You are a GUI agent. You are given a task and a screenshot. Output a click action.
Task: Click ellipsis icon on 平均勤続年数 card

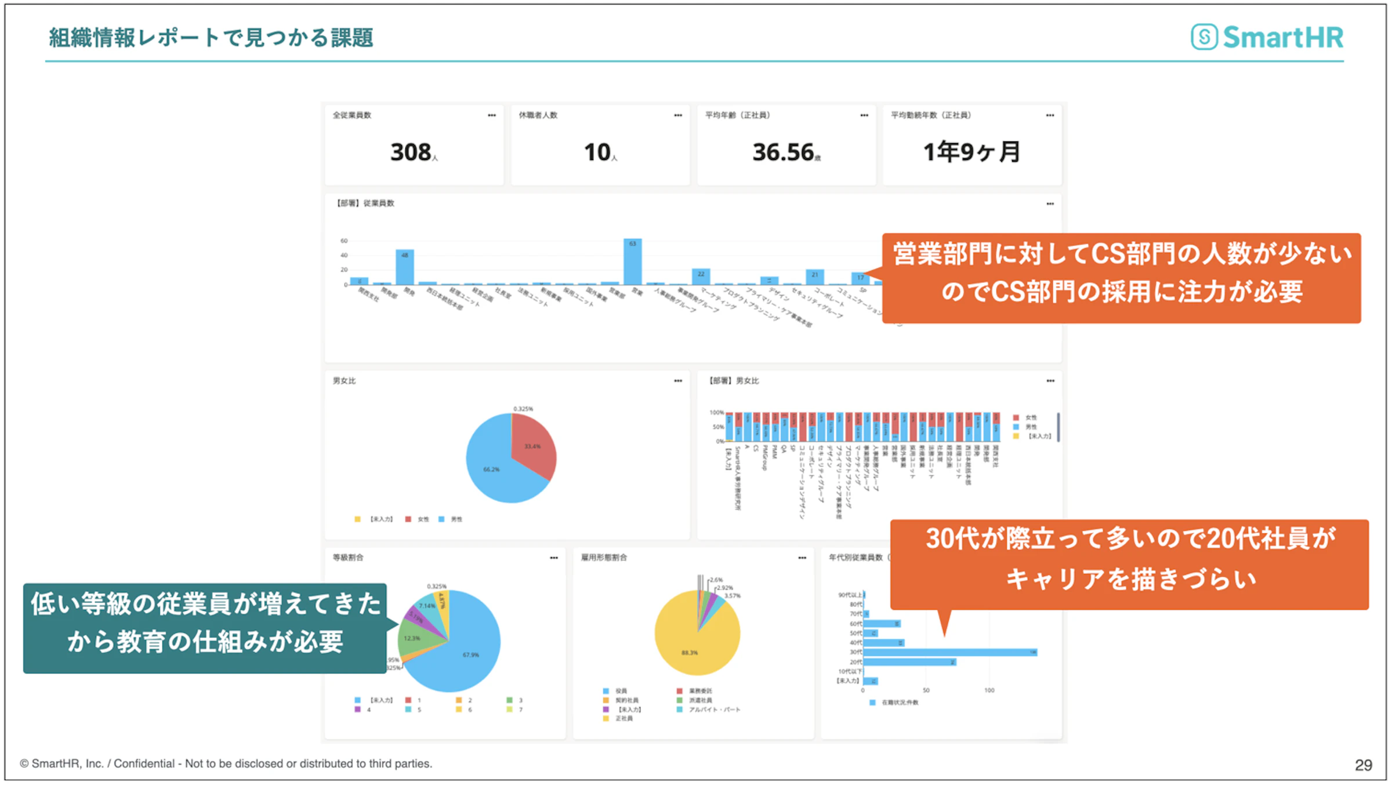coord(1050,115)
